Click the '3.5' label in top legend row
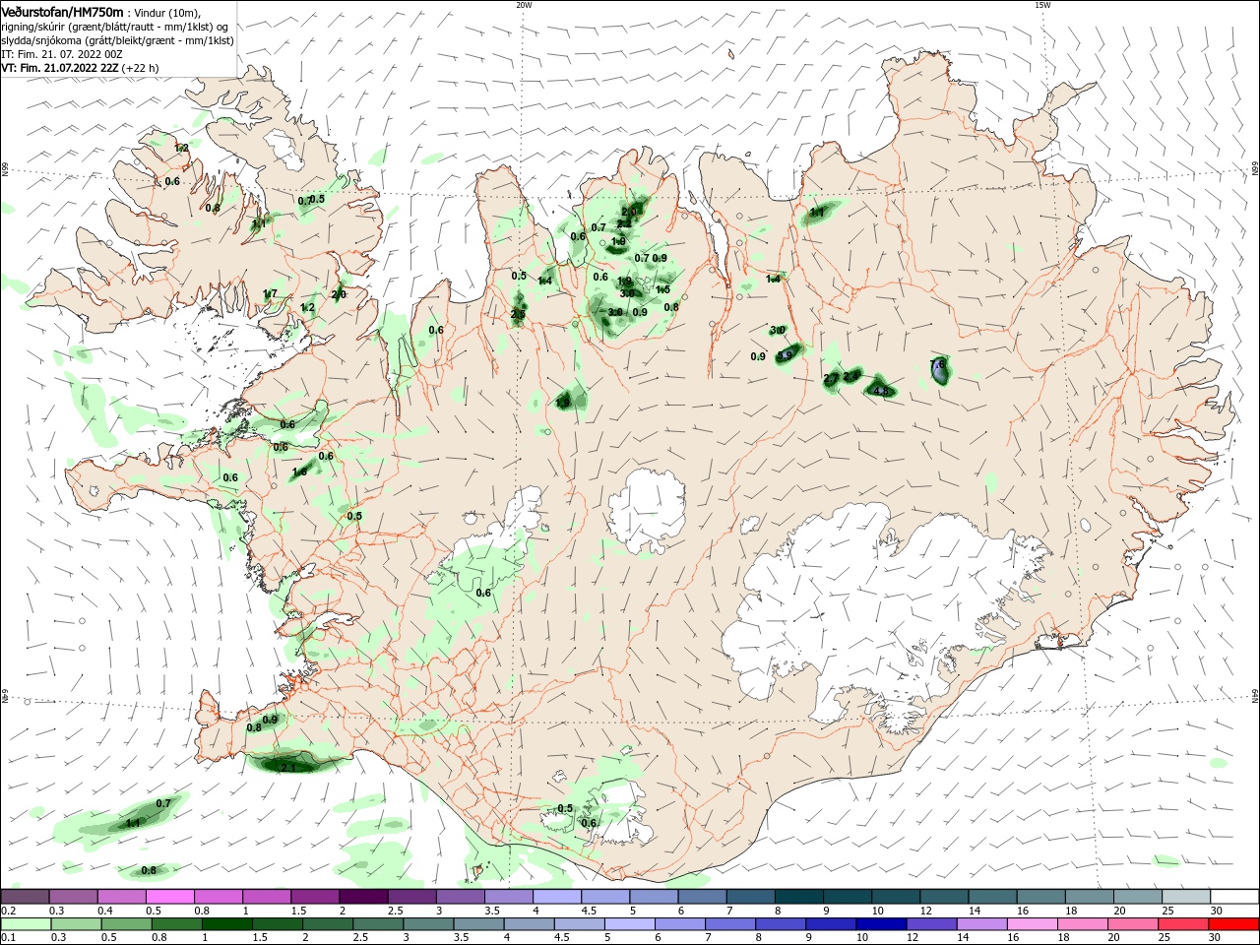This screenshot has height=945, width=1260. tap(492, 911)
